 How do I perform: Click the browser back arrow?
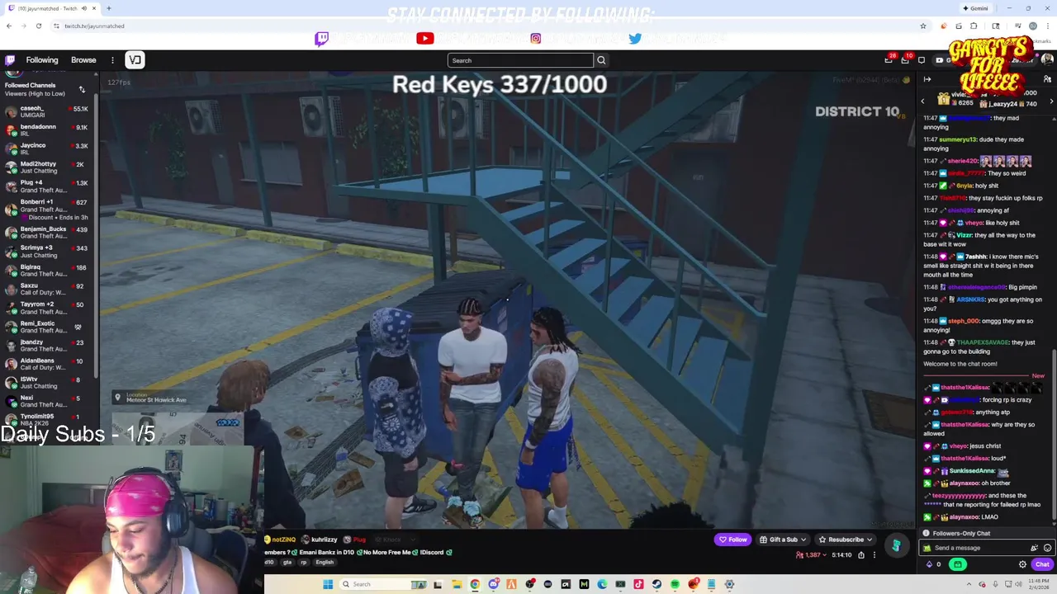(8, 26)
